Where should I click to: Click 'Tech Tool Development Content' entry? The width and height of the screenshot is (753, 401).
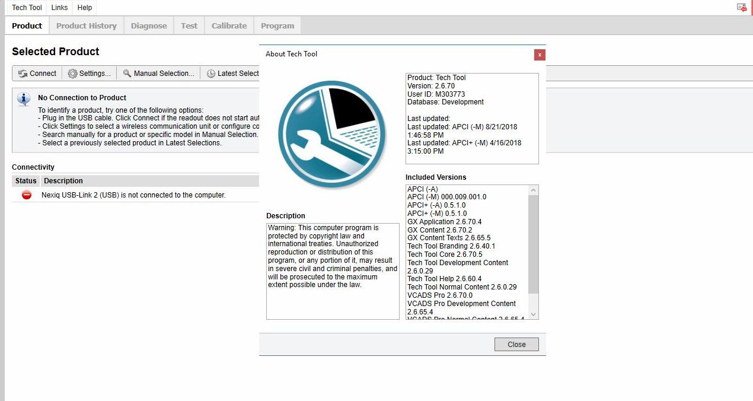458,267
